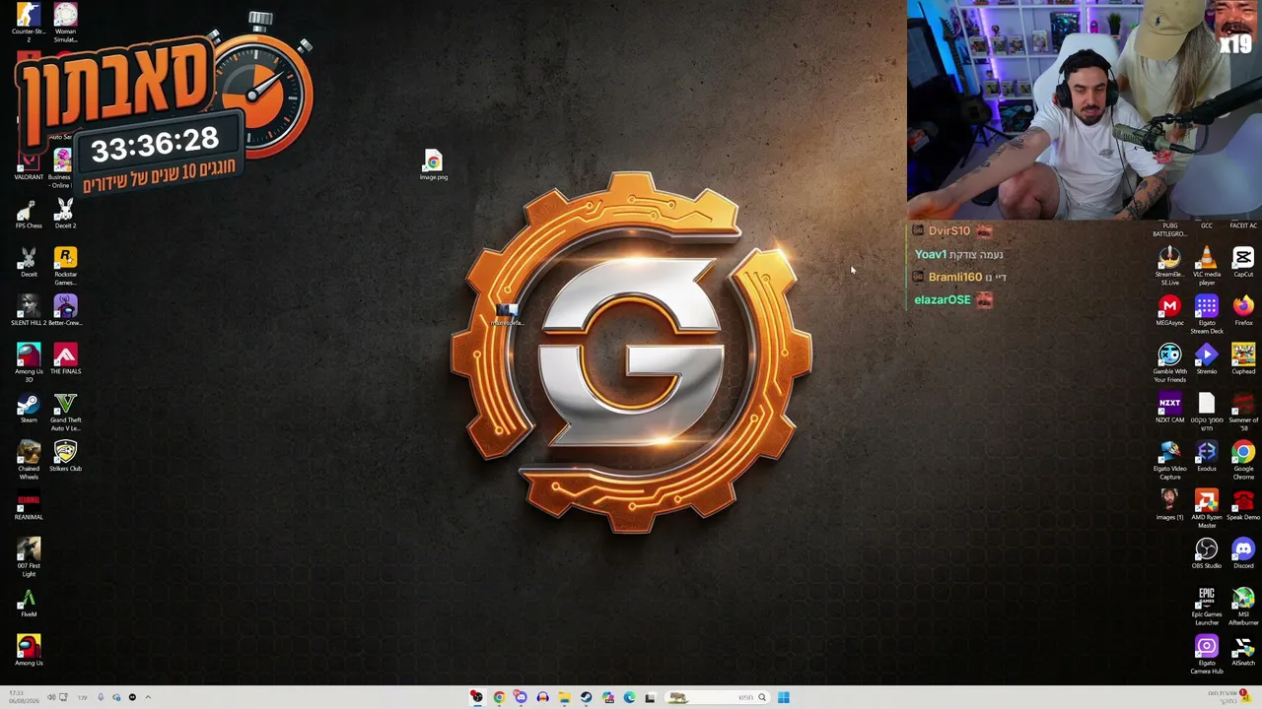This screenshot has width=1262, height=709.
Task: Open the FPS Chess desktop icon
Action: coord(29,215)
